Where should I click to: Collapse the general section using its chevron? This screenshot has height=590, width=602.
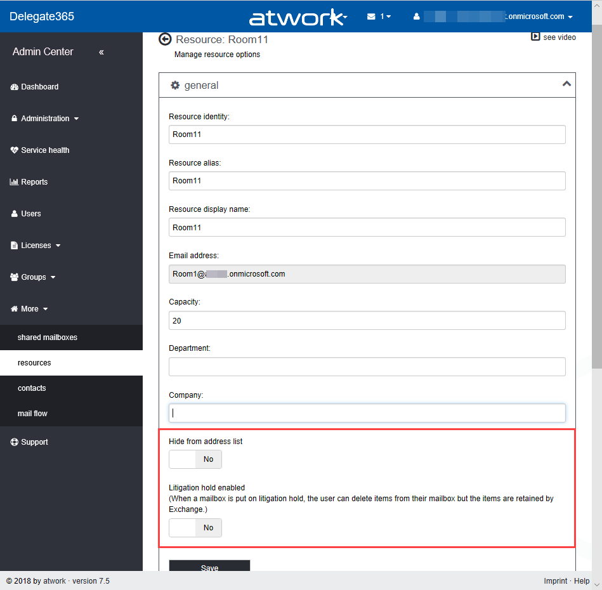click(566, 84)
